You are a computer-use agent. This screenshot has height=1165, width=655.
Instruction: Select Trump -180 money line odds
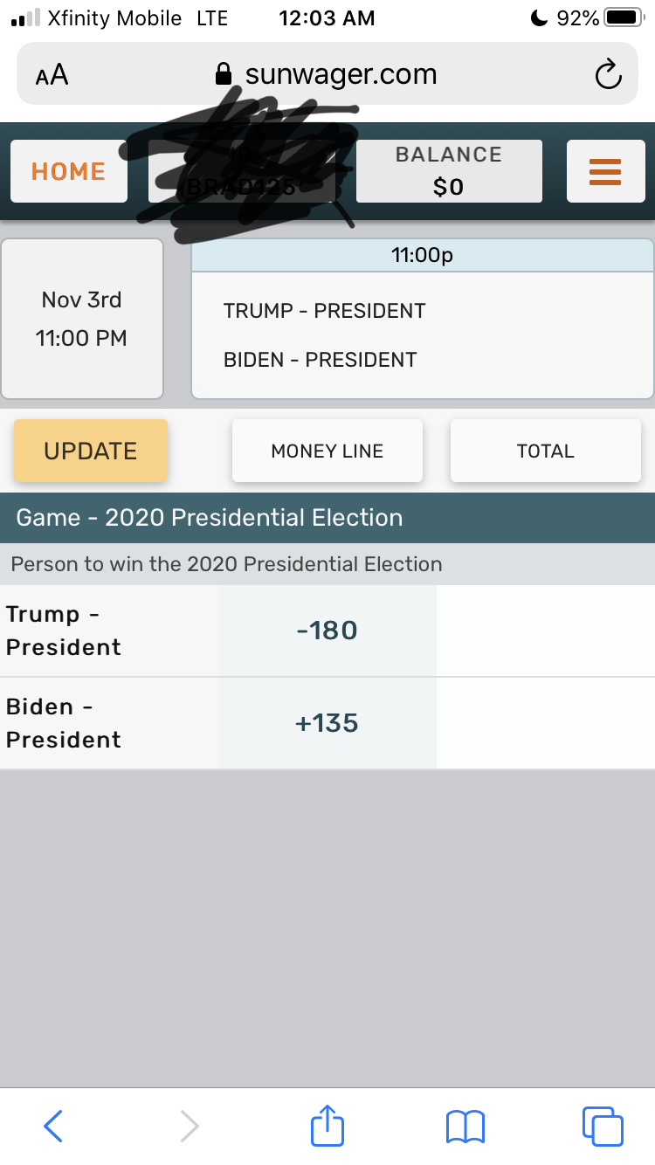327,631
